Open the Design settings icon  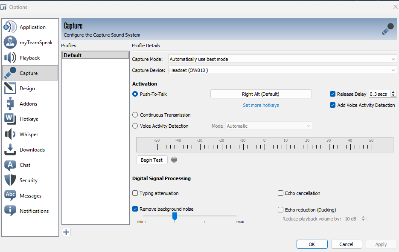(10, 88)
